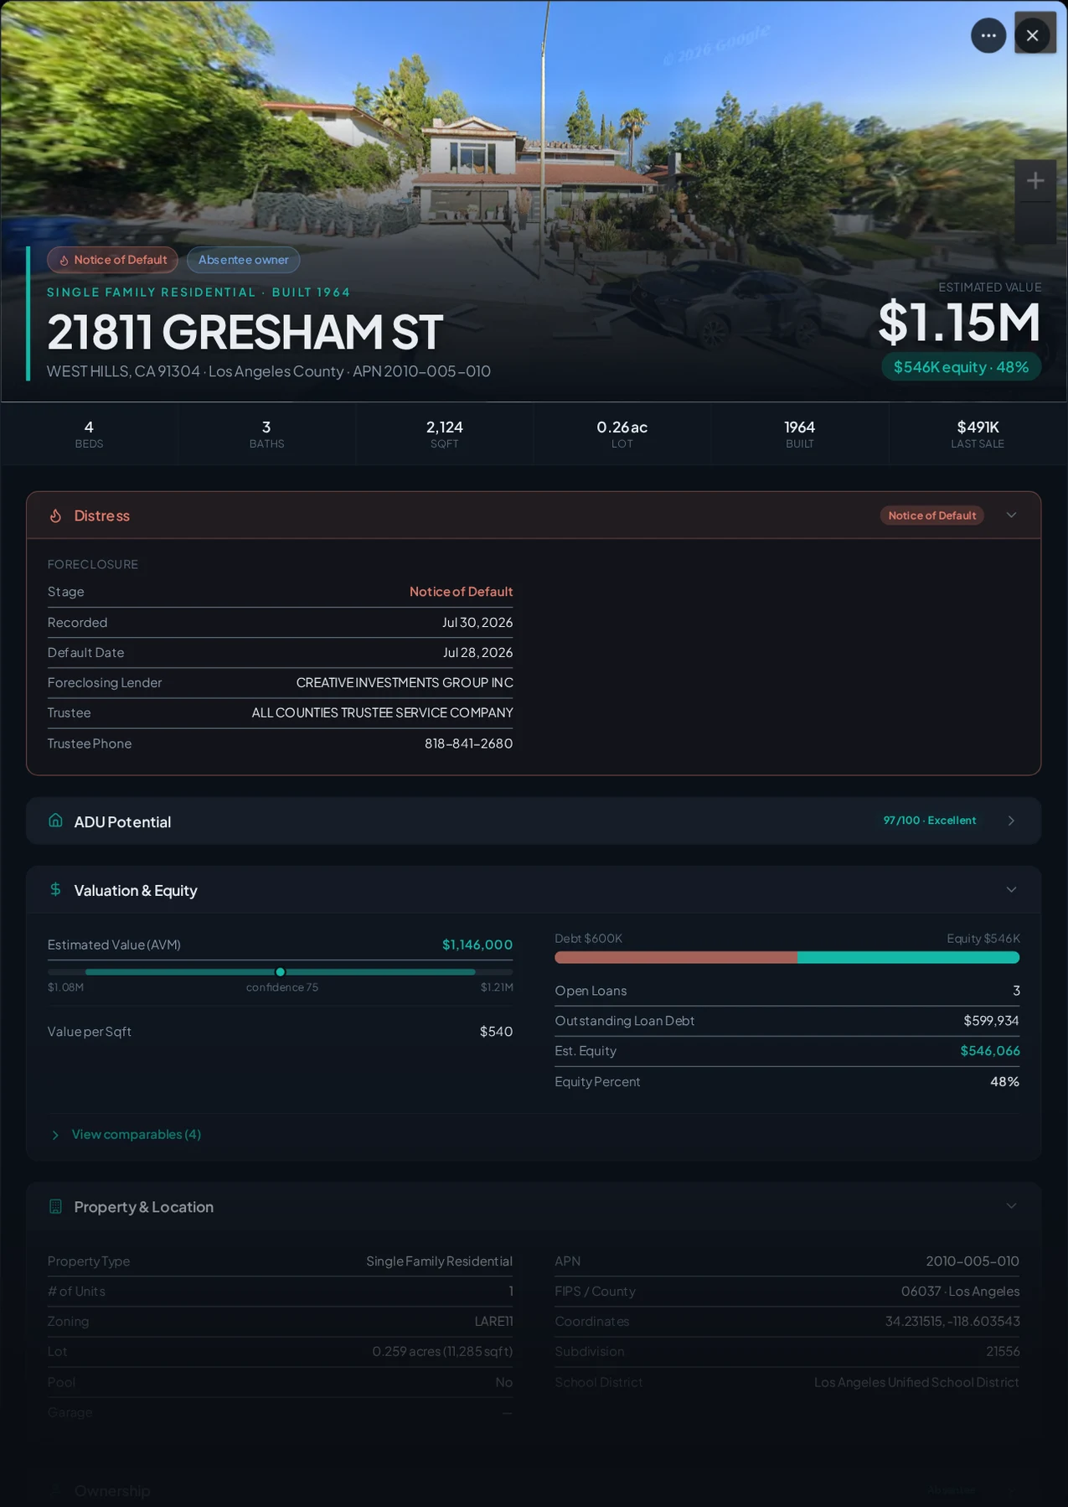Click the Value per Sqft $540
1068x1507 pixels.
point(496,1032)
